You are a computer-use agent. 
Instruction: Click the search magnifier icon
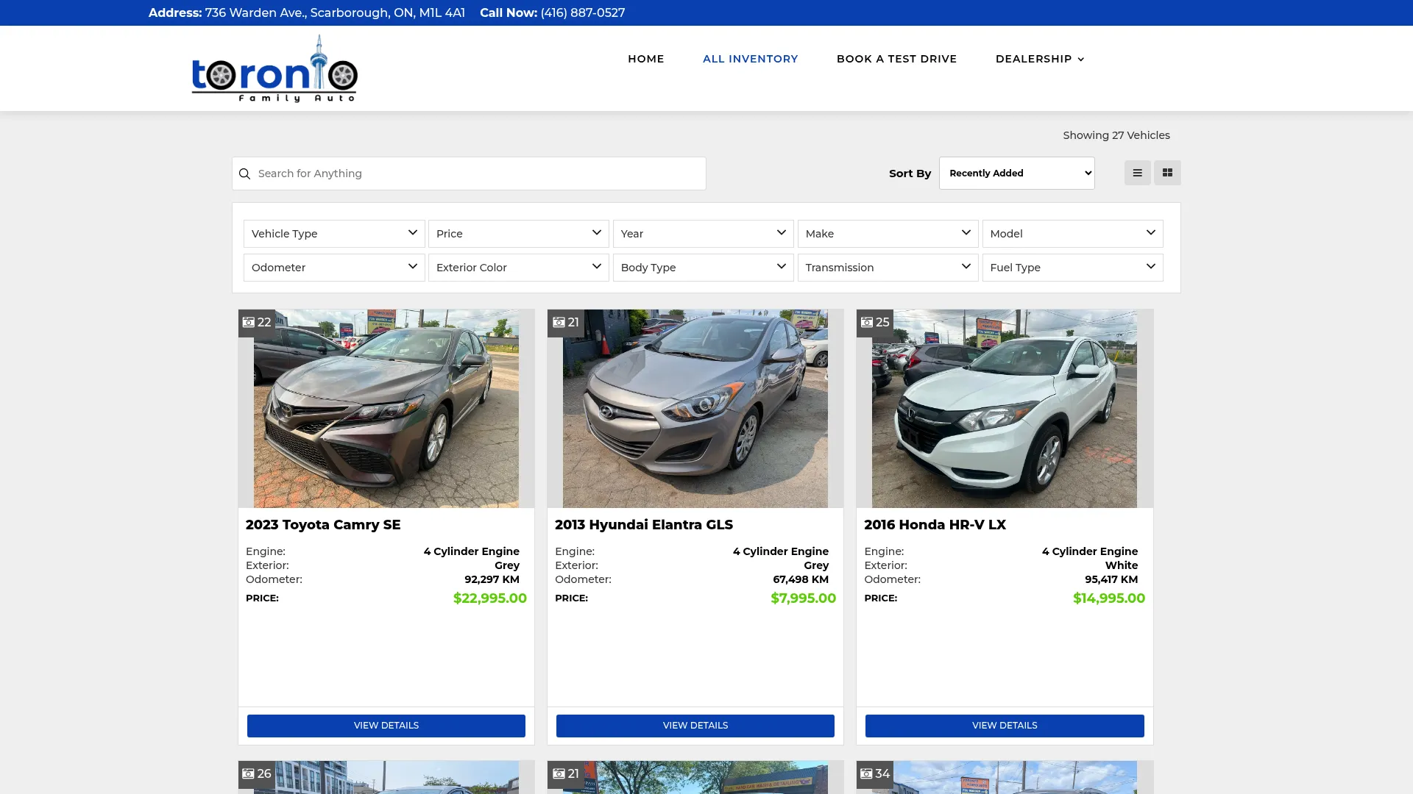[x=245, y=174]
